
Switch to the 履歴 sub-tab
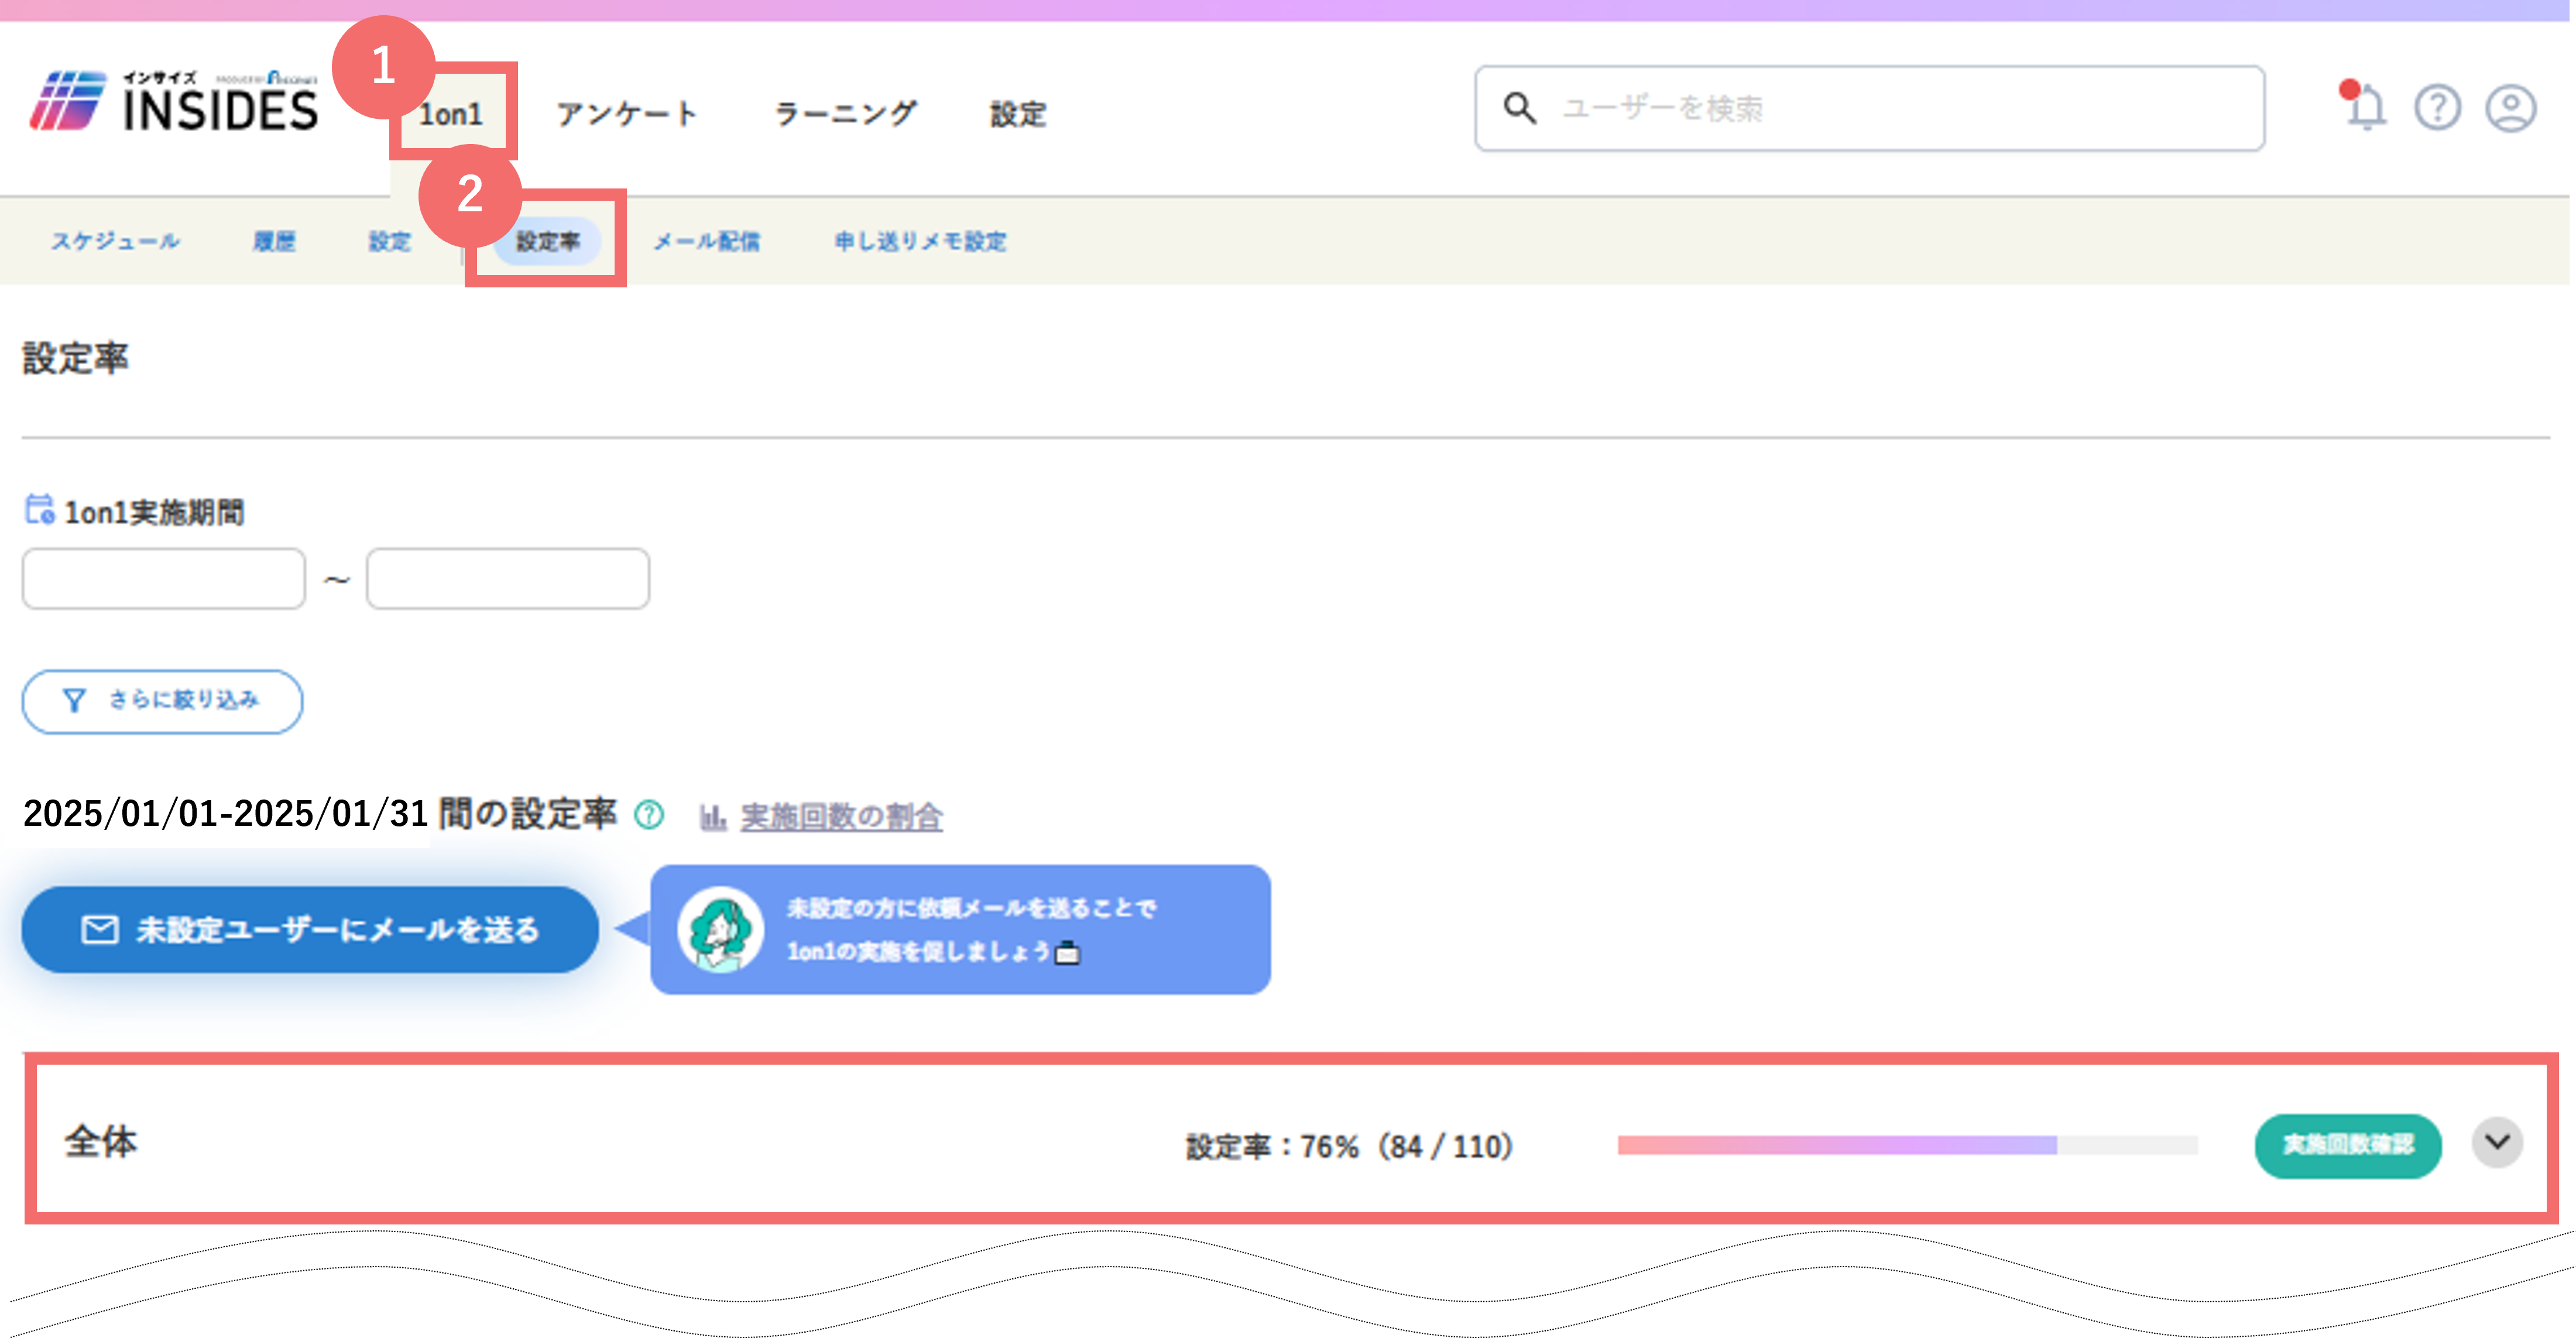click(274, 241)
